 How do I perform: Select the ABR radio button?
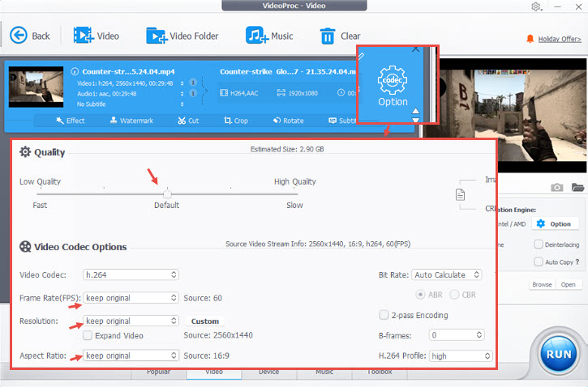click(420, 295)
